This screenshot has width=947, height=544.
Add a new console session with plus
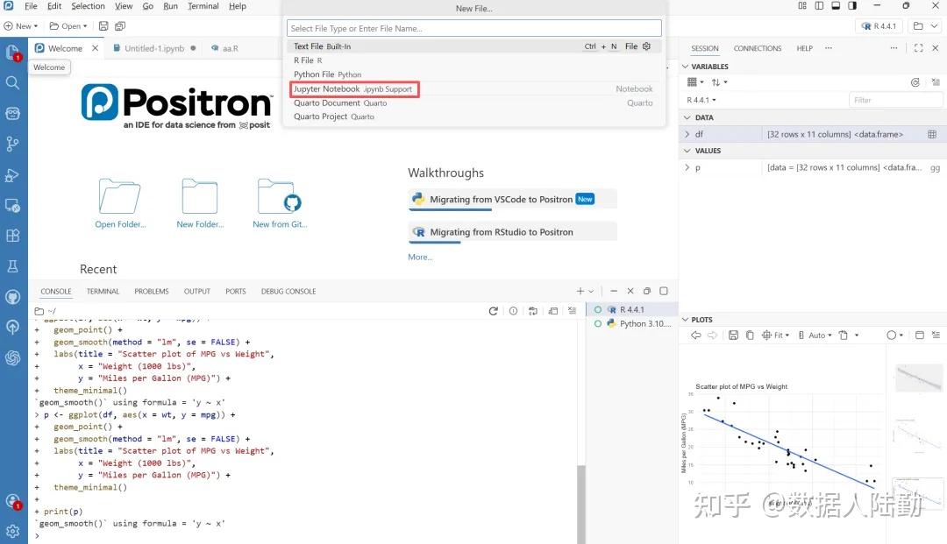580,292
